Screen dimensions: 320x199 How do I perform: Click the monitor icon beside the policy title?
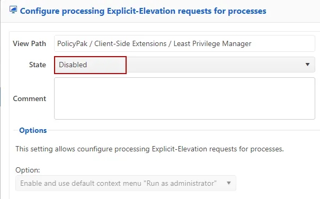click(x=13, y=10)
